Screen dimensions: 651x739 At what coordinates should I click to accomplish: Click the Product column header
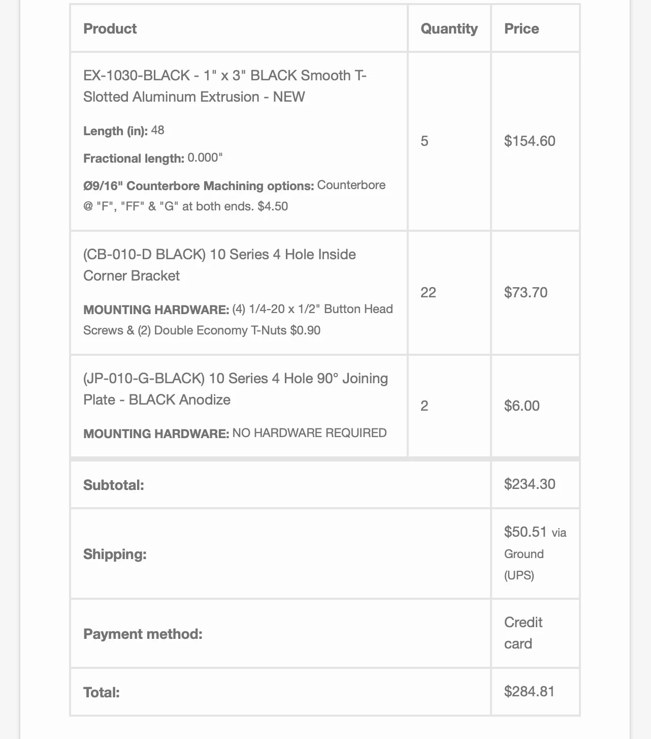coord(110,28)
